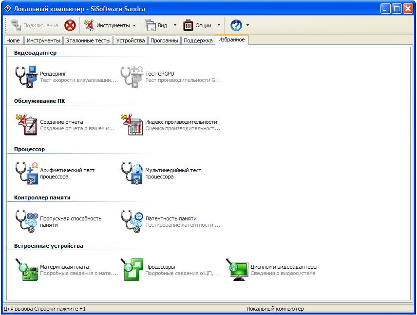Screen dimensions: 417x315
Task: Click the 'Видеоадаптер' group header
Action: click(36, 53)
